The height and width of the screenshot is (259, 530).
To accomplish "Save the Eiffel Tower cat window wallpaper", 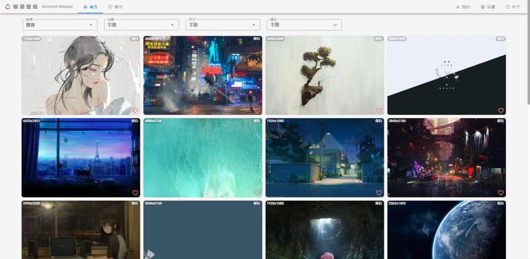I will point(135,121).
